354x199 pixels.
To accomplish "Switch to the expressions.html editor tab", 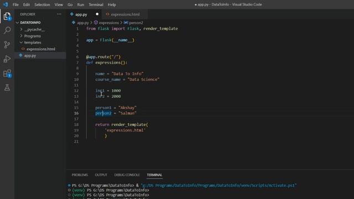I will (124, 14).
